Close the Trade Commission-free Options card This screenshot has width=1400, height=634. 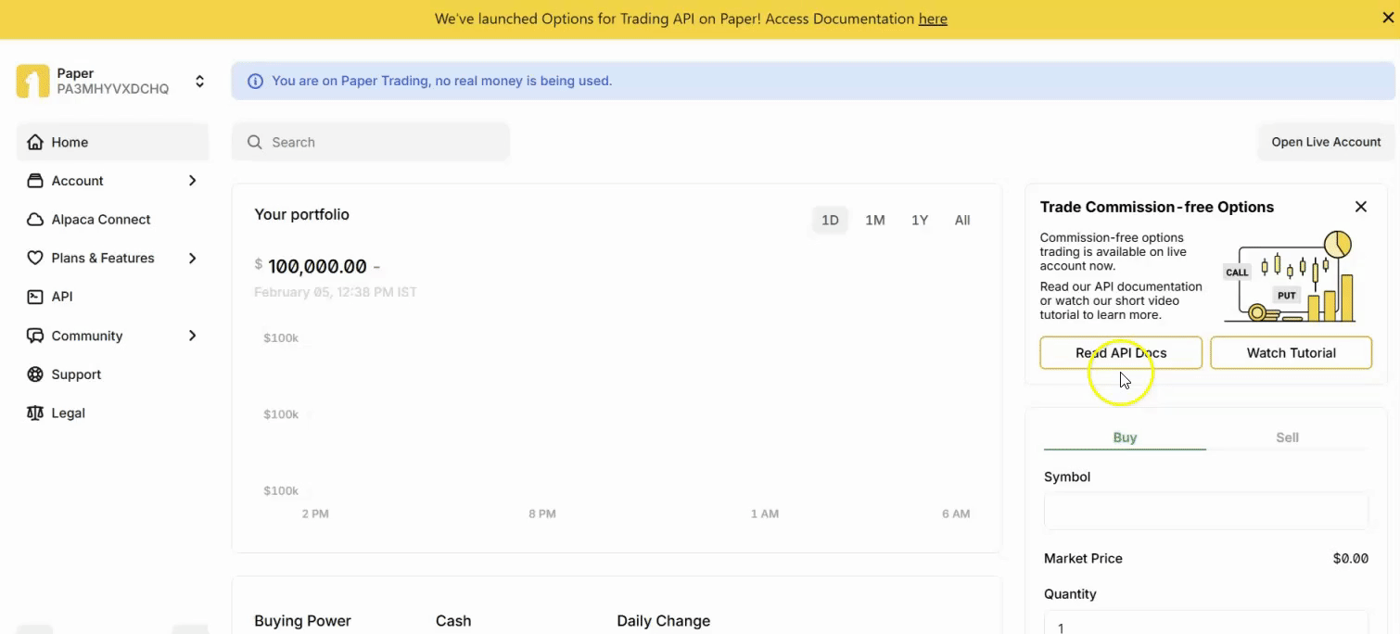point(1361,207)
